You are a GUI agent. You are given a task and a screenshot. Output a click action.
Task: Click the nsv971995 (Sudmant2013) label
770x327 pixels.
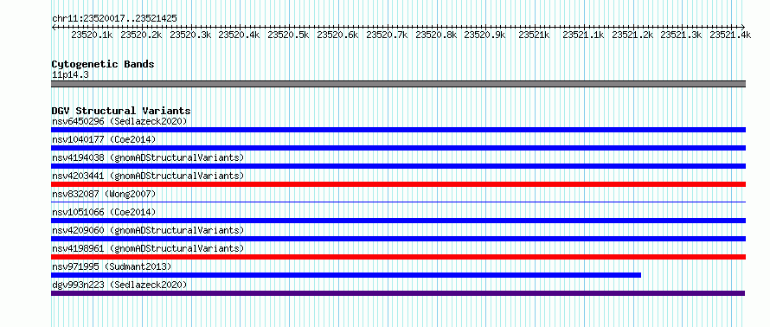tap(112, 266)
